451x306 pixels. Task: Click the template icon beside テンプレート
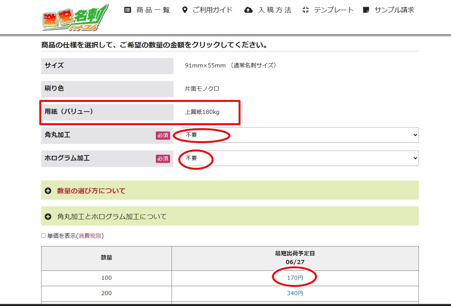[306, 10]
